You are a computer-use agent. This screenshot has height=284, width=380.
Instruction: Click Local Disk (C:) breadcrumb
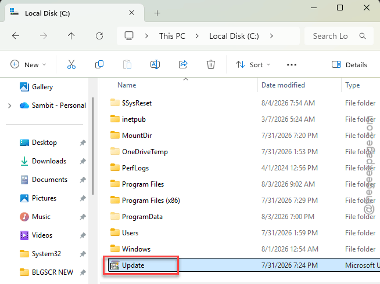(234, 36)
